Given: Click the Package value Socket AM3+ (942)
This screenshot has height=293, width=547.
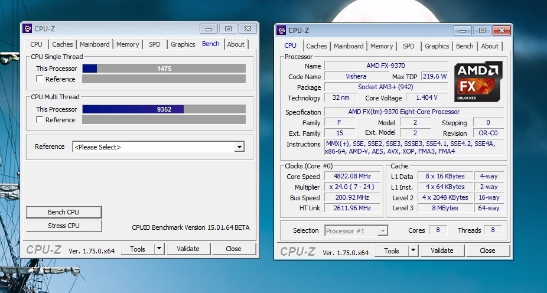Looking at the screenshot, I should tap(386, 87).
